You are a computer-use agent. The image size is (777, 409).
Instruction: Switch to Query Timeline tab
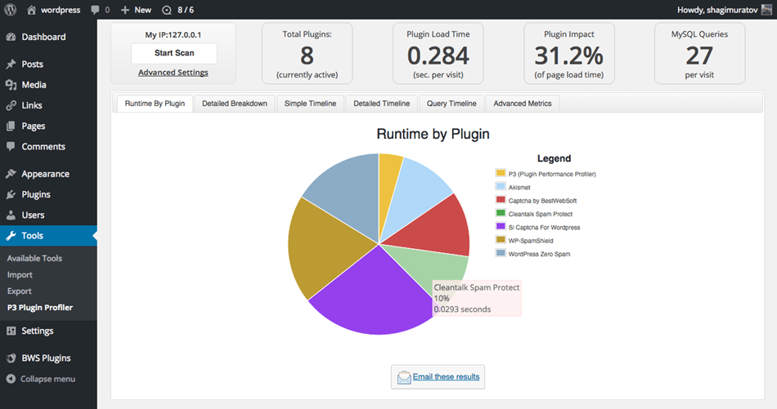tap(451, 104)
